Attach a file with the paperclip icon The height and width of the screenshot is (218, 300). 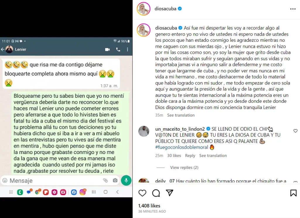105,180
